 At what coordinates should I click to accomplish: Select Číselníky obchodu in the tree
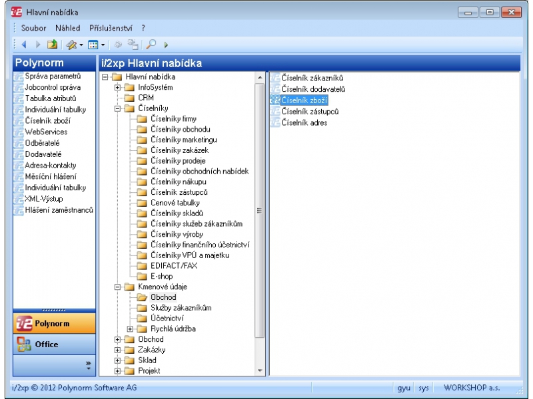(x=180, y=130)
